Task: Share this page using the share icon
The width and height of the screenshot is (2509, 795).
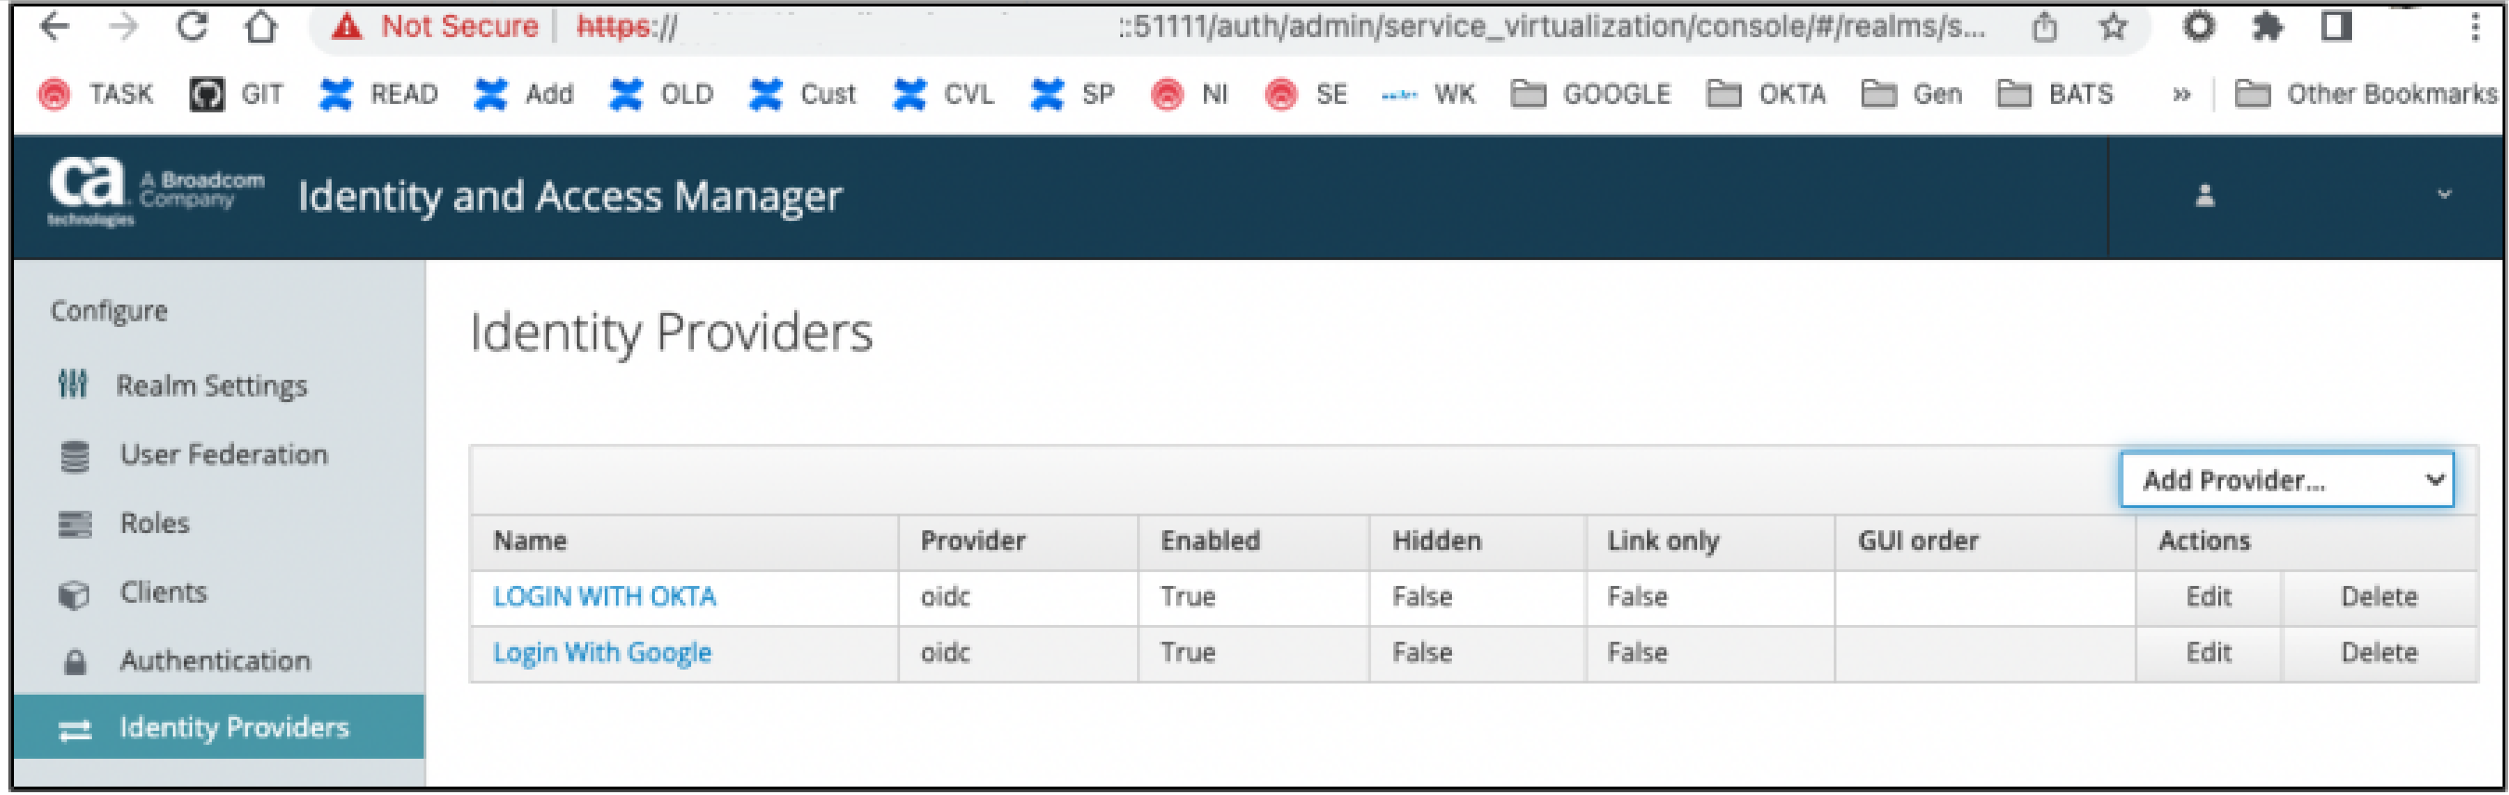Action: coord(2045,26)
